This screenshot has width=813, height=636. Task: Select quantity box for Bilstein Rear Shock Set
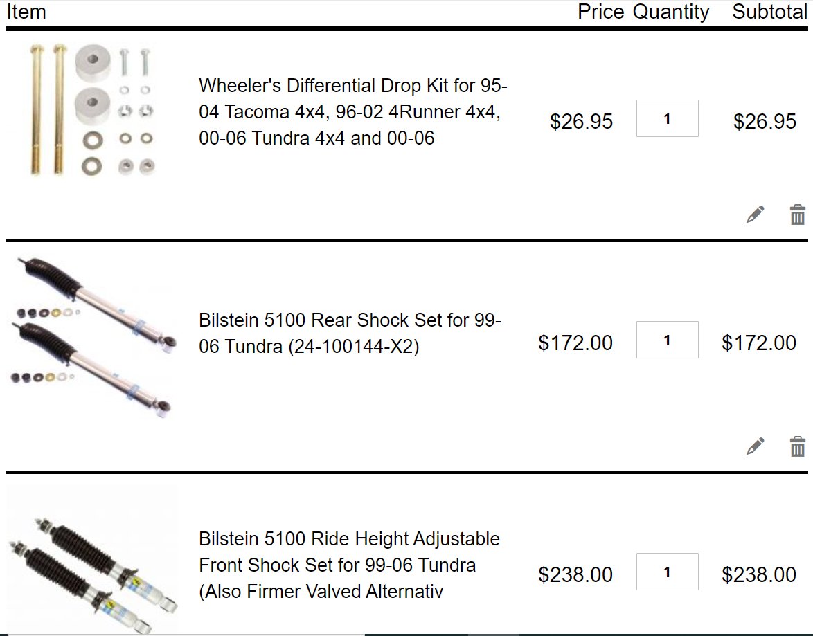tap(668, 340)
